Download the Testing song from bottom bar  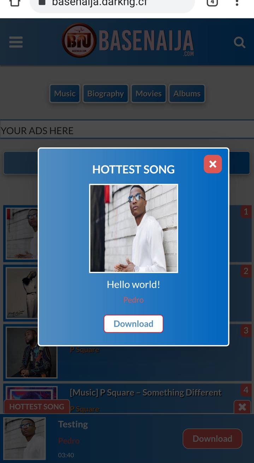click(212, 439)
